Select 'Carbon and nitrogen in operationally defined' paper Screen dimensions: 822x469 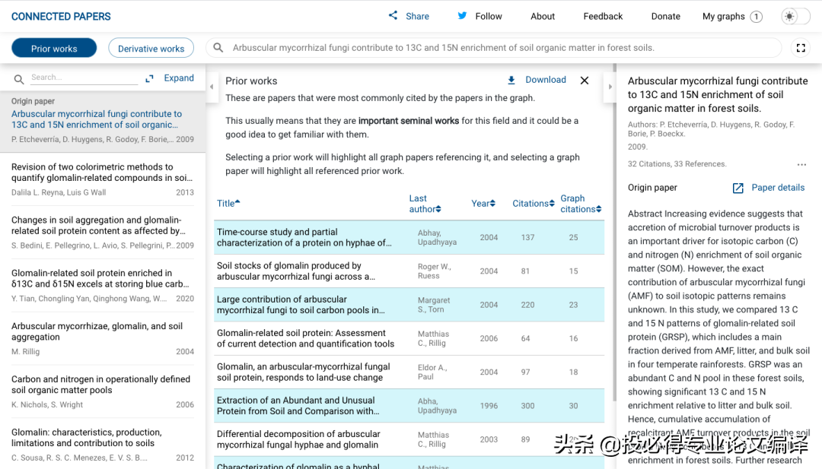click(103, 391)
